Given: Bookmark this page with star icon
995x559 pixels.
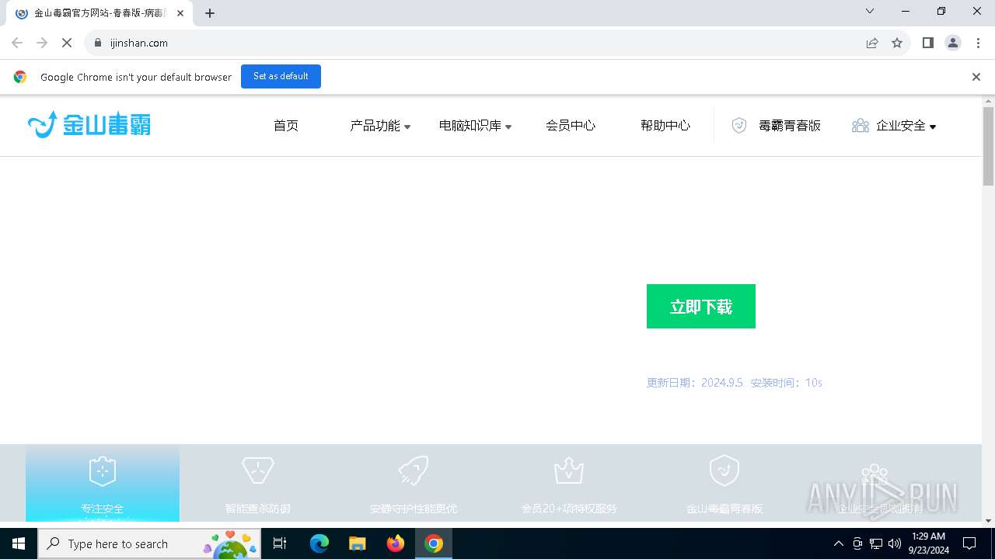Looking at the screenshot, I should click(x=897, y=43).
